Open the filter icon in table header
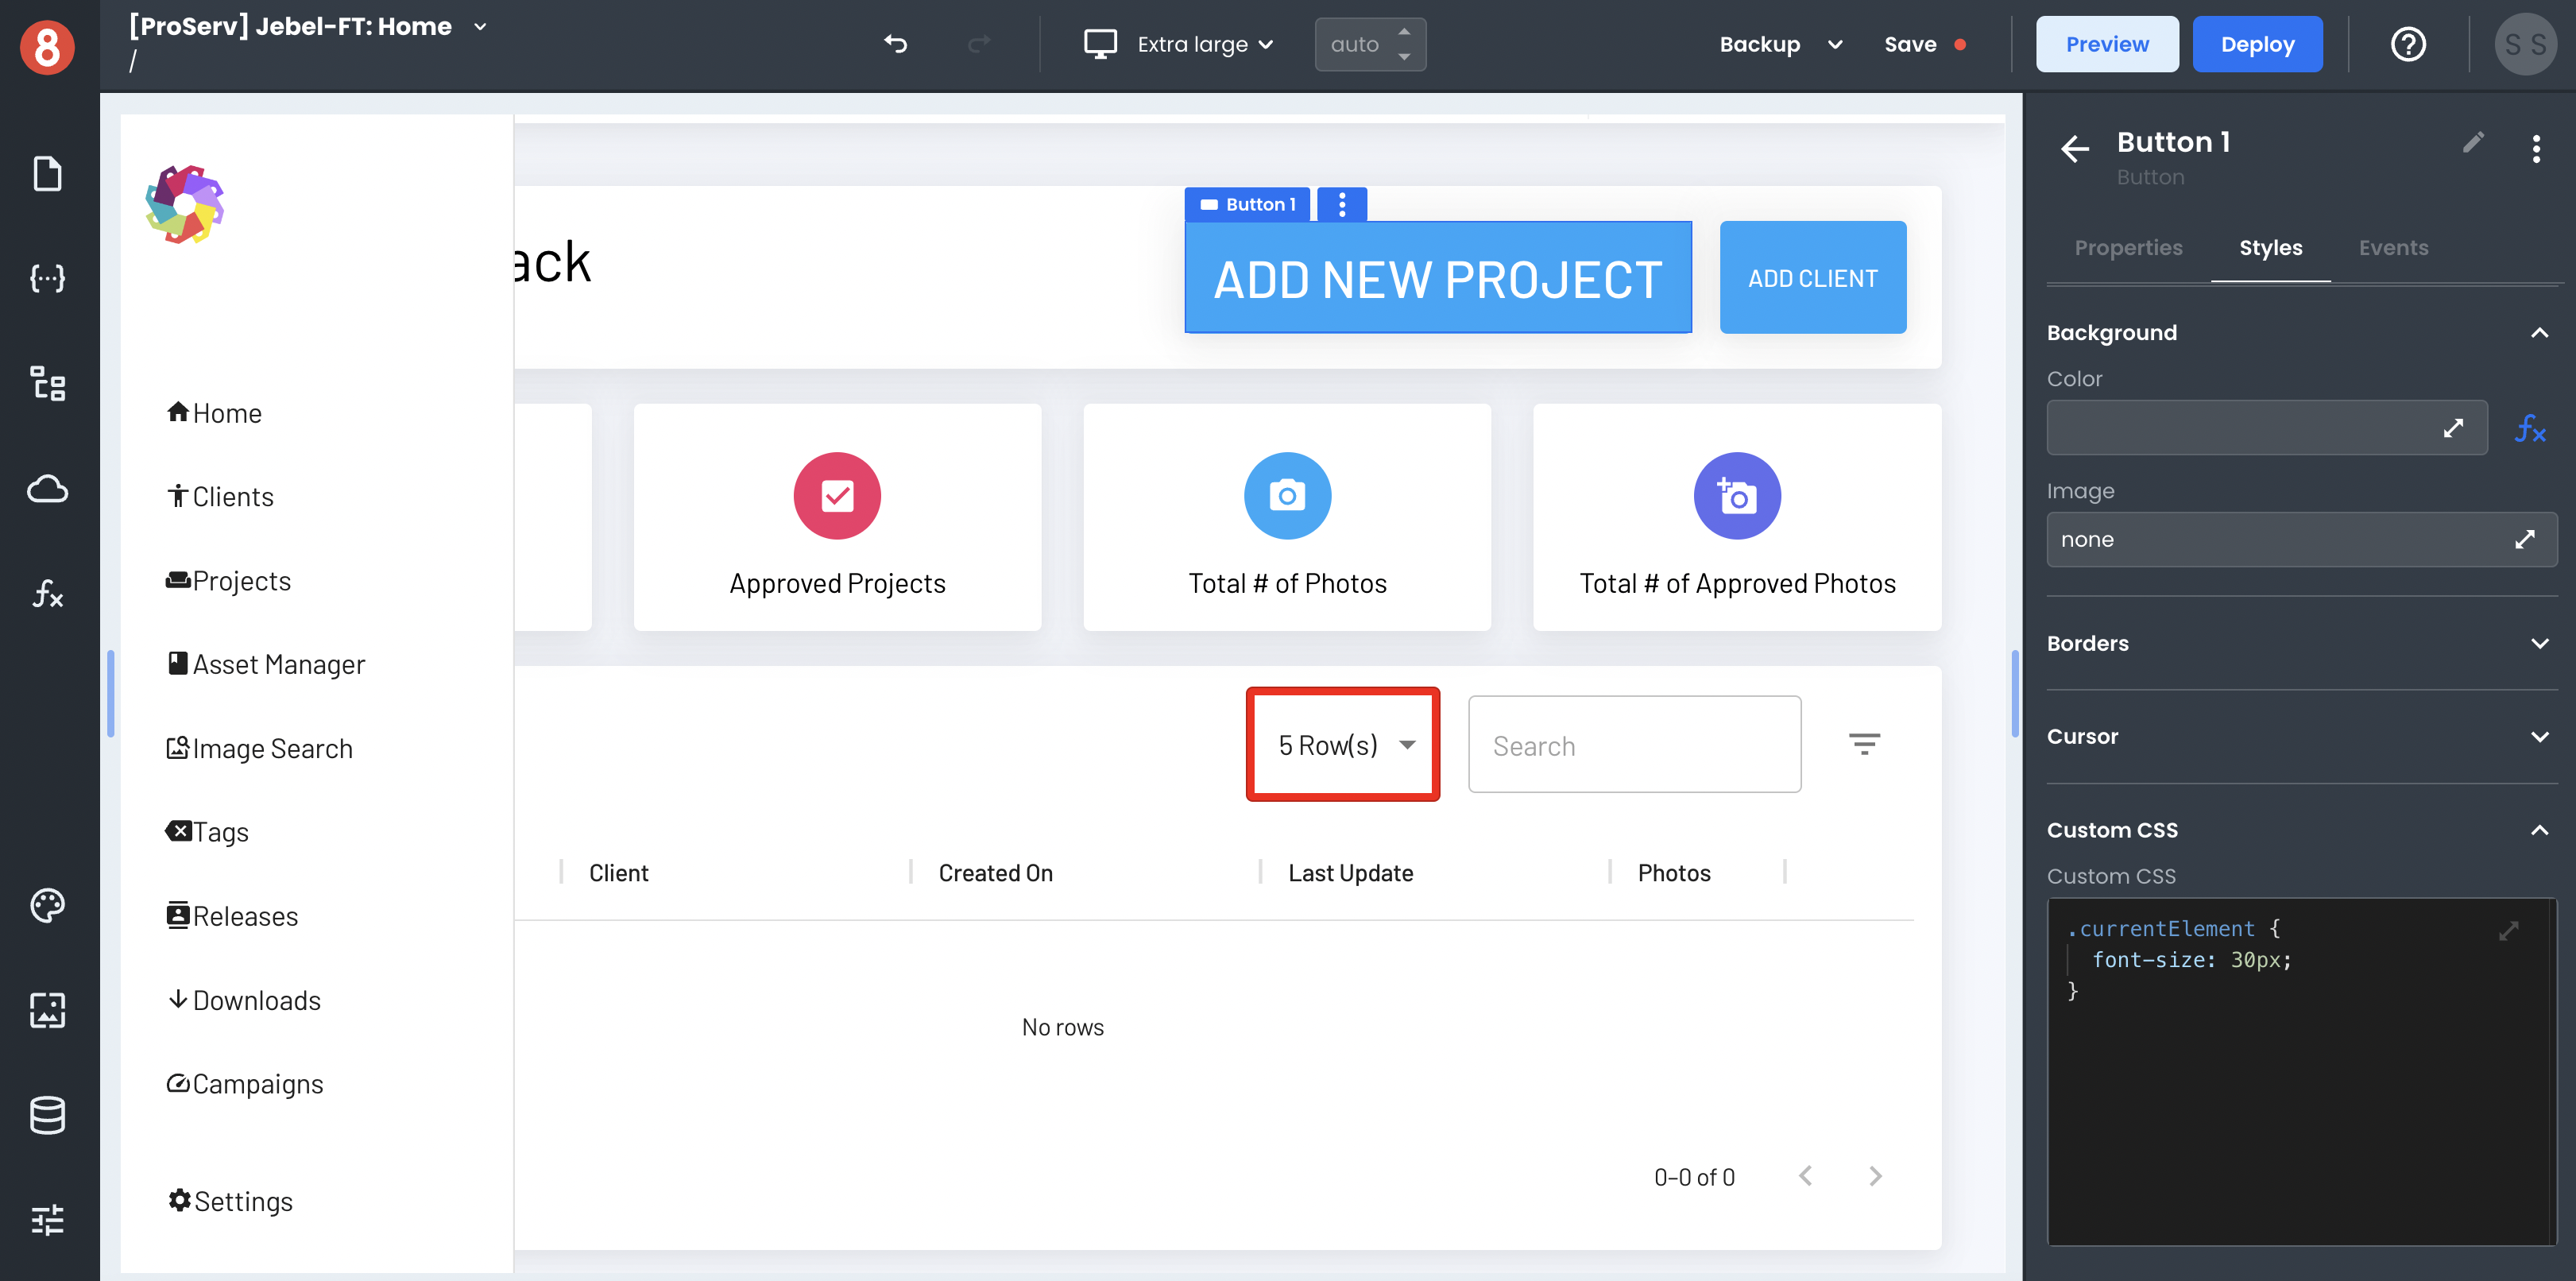 coord(1865,744)
